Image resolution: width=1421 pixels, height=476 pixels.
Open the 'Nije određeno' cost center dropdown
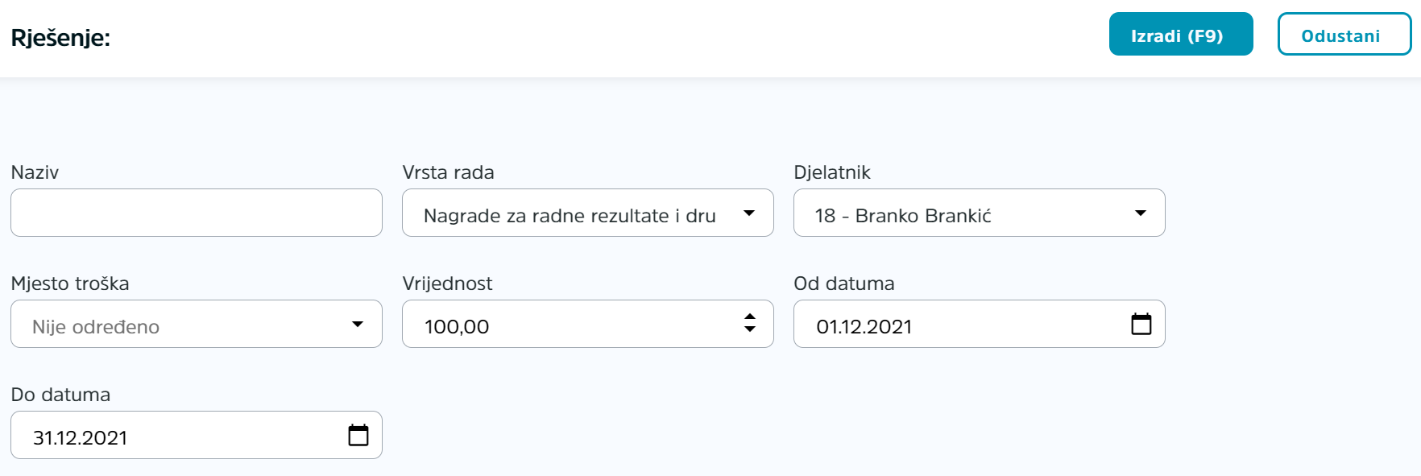tap(197, 324)
